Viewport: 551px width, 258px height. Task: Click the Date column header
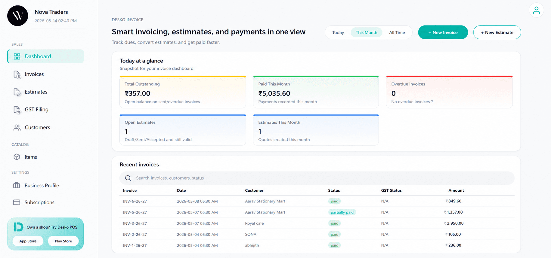click(x=181, y=190)
